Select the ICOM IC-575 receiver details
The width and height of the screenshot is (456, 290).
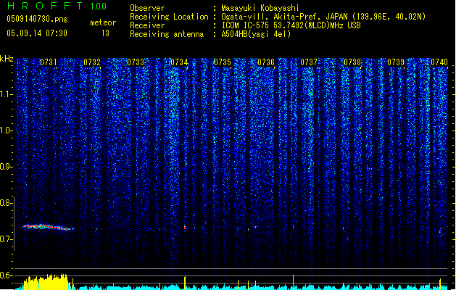click(x=291, y=25)
